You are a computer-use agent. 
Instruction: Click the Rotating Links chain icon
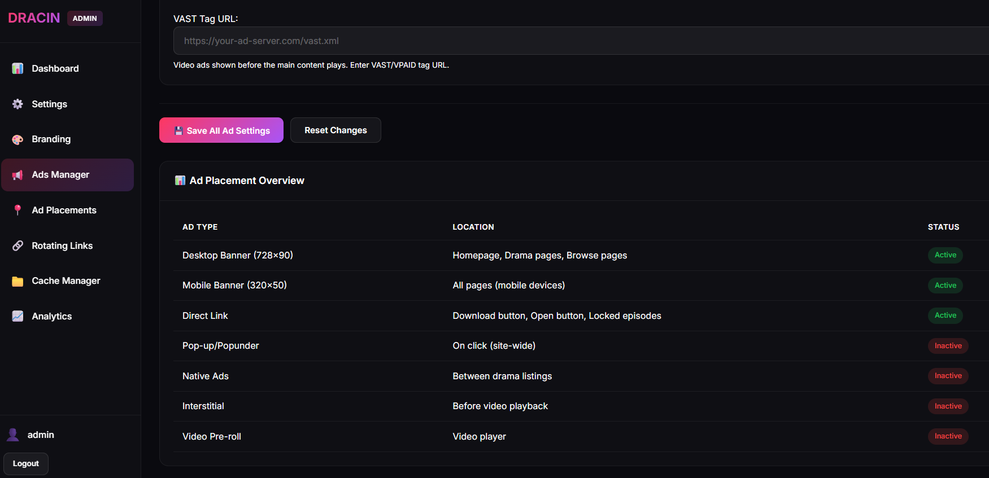coord(18,245)
